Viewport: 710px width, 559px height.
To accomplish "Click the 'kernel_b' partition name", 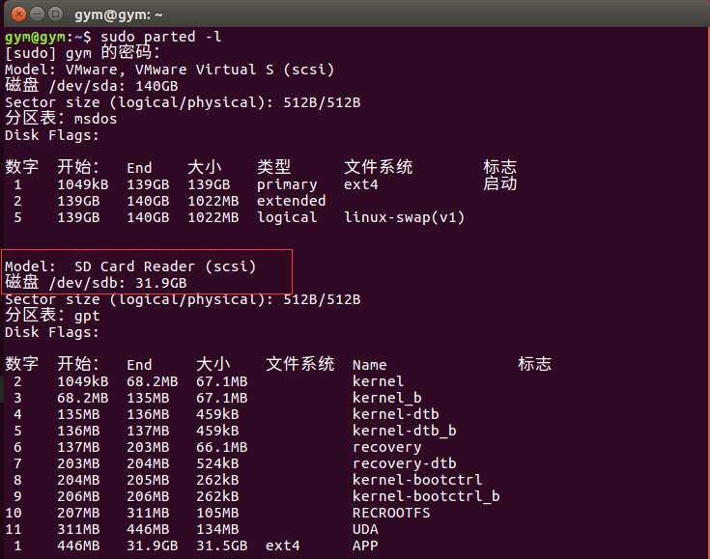I will pyautogui.click(x=387, y=398).
